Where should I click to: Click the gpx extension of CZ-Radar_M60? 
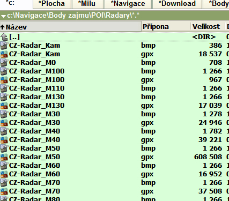[147, 175]
